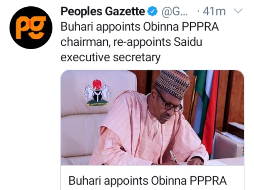Click "executive secretary" in the tweet text
Viewport: 254px width, 190px height.
point(110,57)
